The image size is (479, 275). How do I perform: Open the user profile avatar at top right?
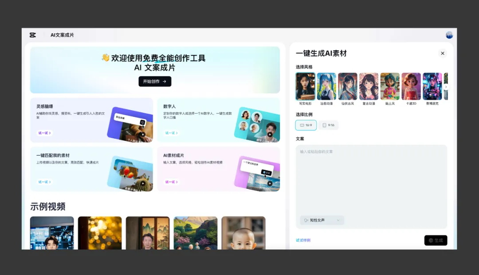[x=449, y=34]
